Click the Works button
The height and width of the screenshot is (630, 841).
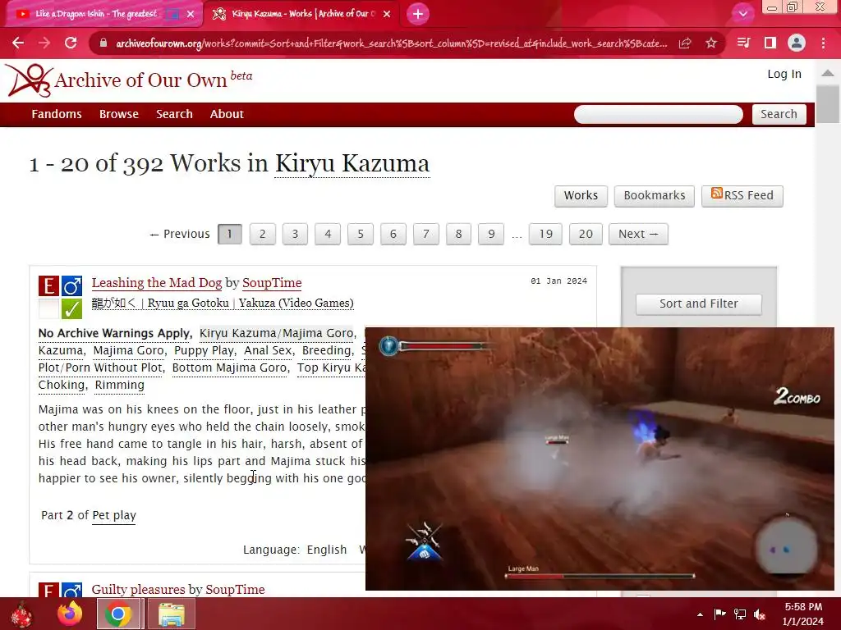581,195
